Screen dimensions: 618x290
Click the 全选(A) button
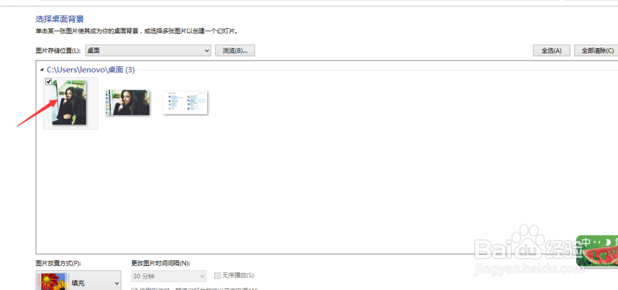[x=551, y=51]
